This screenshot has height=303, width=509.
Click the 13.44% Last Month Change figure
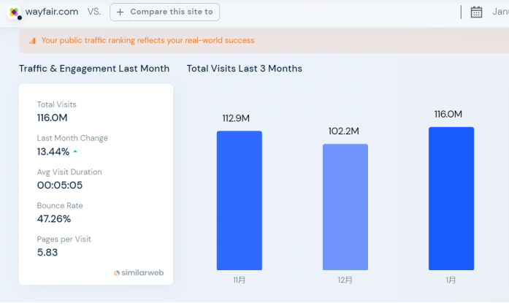coord(53,152)
